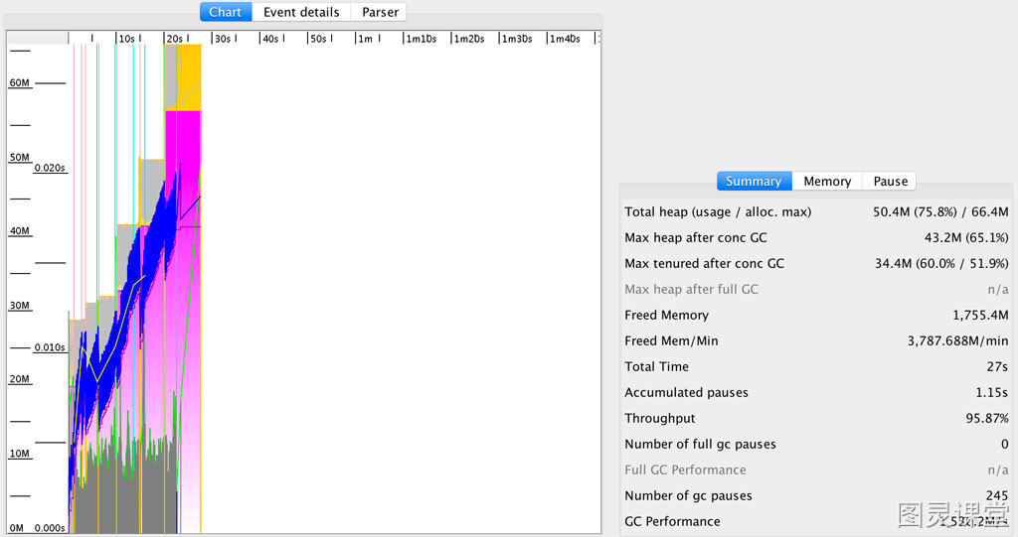Click the 34.4M (60.0% / 51.9%) value
This screenshot has height=537, width=1018.
click(942, 264)
